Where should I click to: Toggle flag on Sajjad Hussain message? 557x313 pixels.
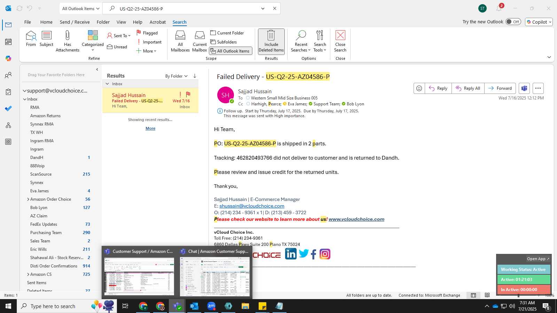click(x=188, y=94)
